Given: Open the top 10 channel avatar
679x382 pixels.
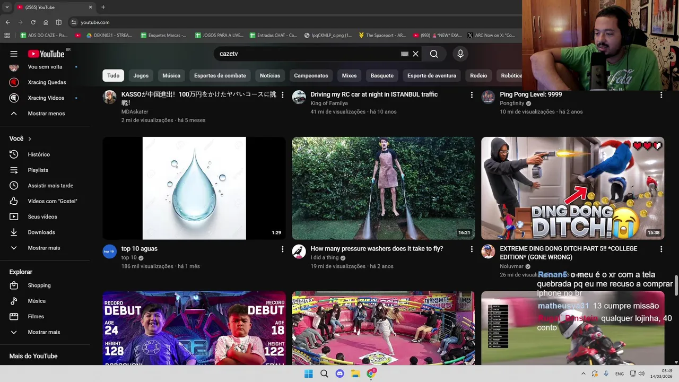Looking at the screenshot, I should coord(109,251).
